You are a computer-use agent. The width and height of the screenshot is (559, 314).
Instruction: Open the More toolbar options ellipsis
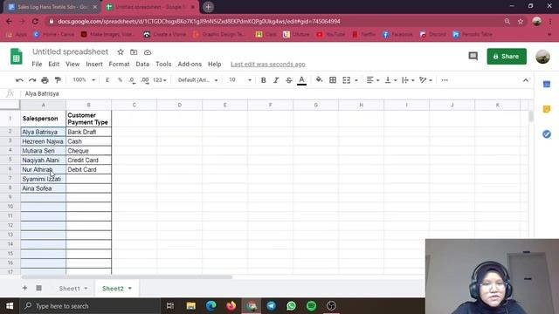tap(445, 80)
